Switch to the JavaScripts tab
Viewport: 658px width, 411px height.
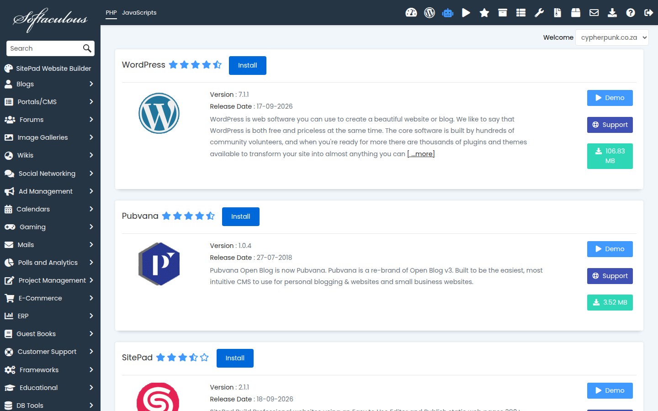tap(139, 13)
